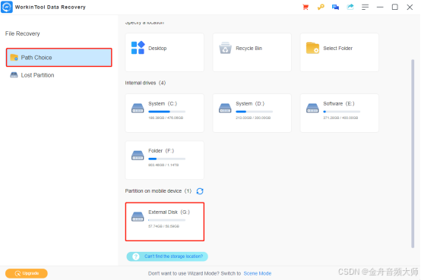Screen dimensions: 421x280
Task: Click the Folder (F:) usage bar
Action: 166,159
